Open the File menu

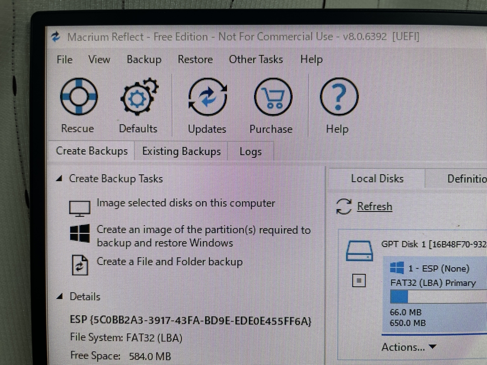tap(65, 60)
